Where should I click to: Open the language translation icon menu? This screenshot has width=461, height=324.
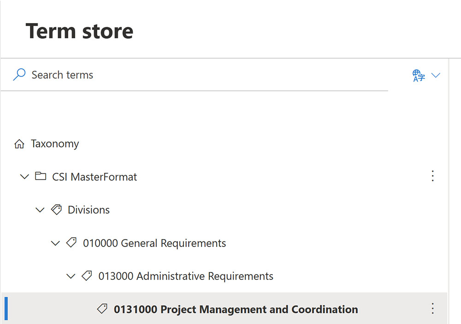[419, 75]
